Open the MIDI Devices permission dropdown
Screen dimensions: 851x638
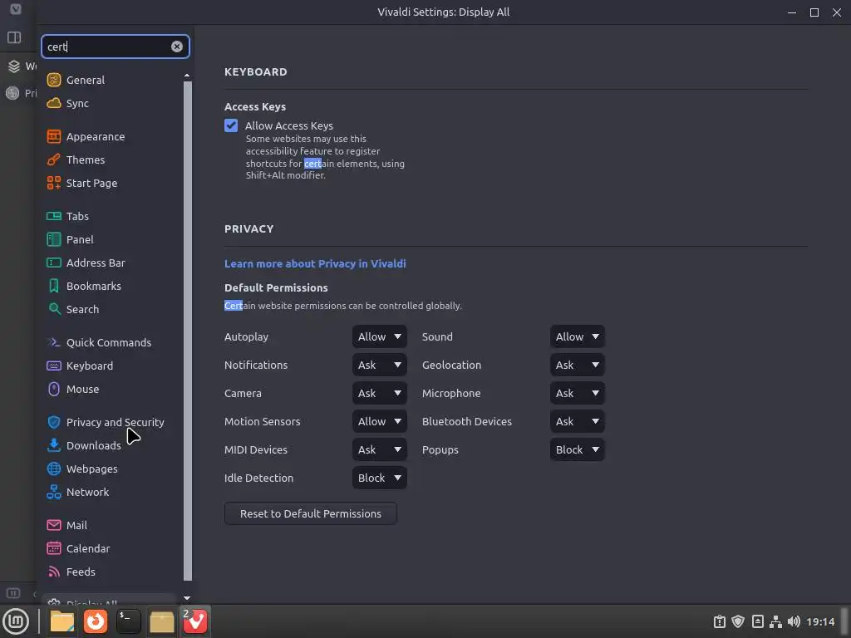(379, 449)
